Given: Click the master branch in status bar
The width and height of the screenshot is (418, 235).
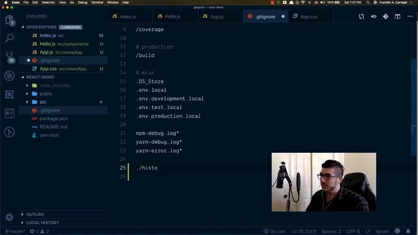Looking at the screenshot, I should click(x=15, y=231).
